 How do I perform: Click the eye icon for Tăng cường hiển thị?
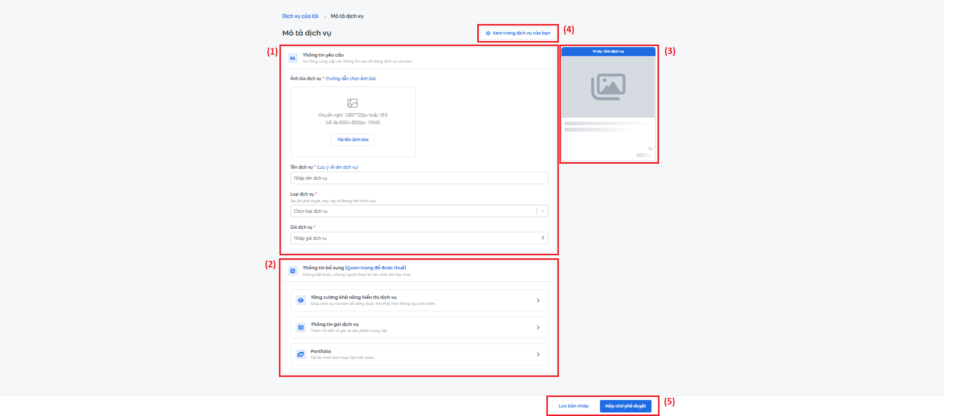(x=301, y=300)
